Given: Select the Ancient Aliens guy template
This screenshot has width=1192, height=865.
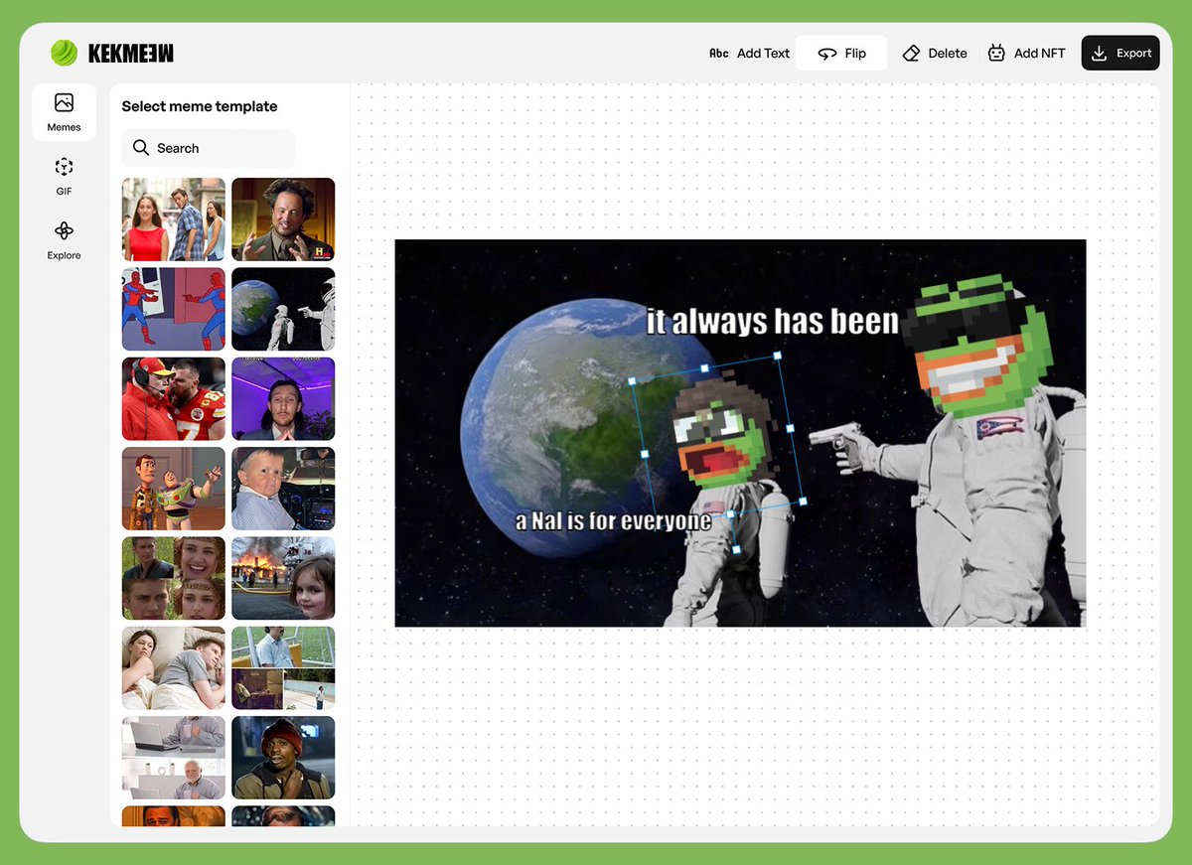Looking at the screenshot, I should click(283, 218).
